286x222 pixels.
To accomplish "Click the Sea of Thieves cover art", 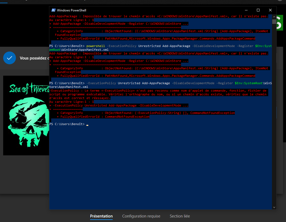I will pos(26,116).
